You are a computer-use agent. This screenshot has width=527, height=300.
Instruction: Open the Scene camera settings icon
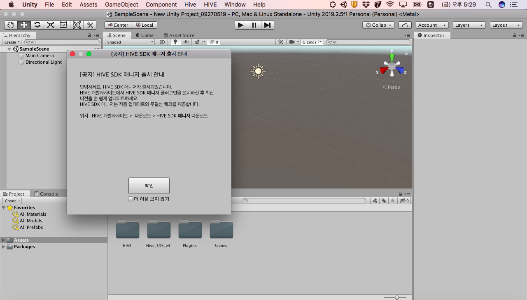tap(292, 42)
